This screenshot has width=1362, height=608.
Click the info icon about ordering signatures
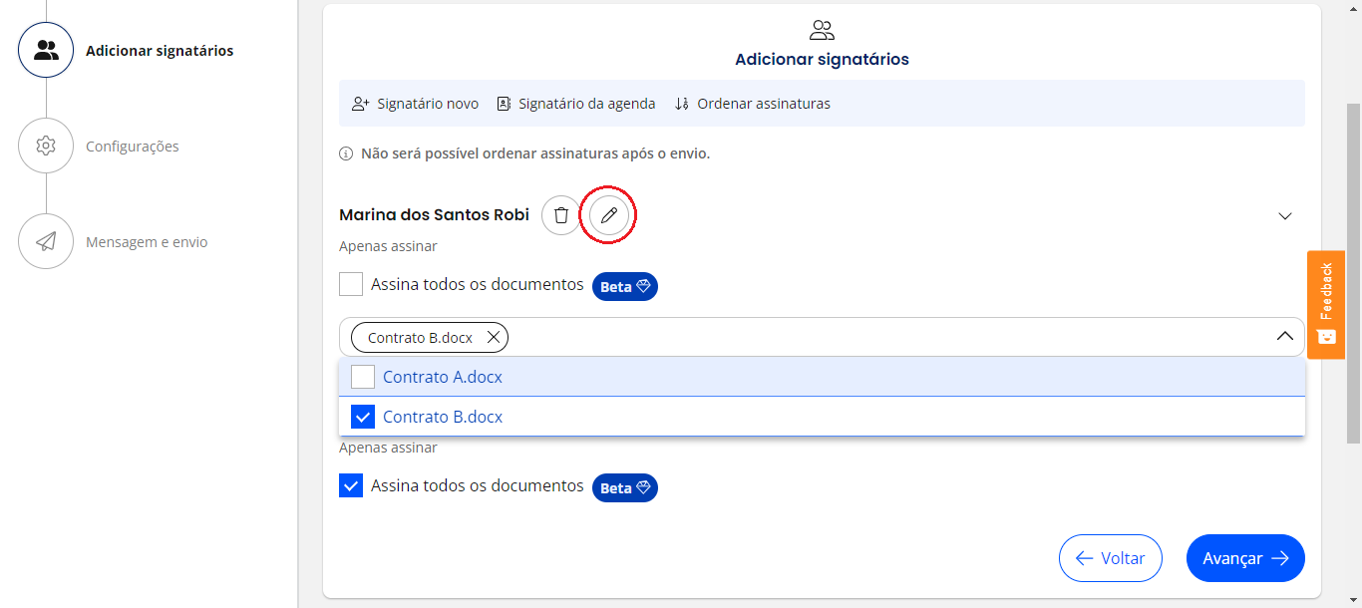click(x=345, y=153)
